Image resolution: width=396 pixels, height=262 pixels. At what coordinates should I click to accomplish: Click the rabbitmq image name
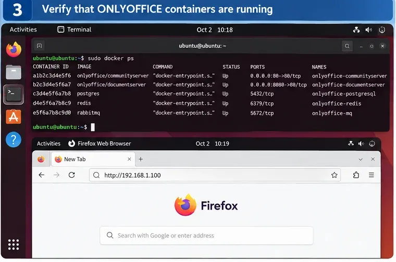89,113
